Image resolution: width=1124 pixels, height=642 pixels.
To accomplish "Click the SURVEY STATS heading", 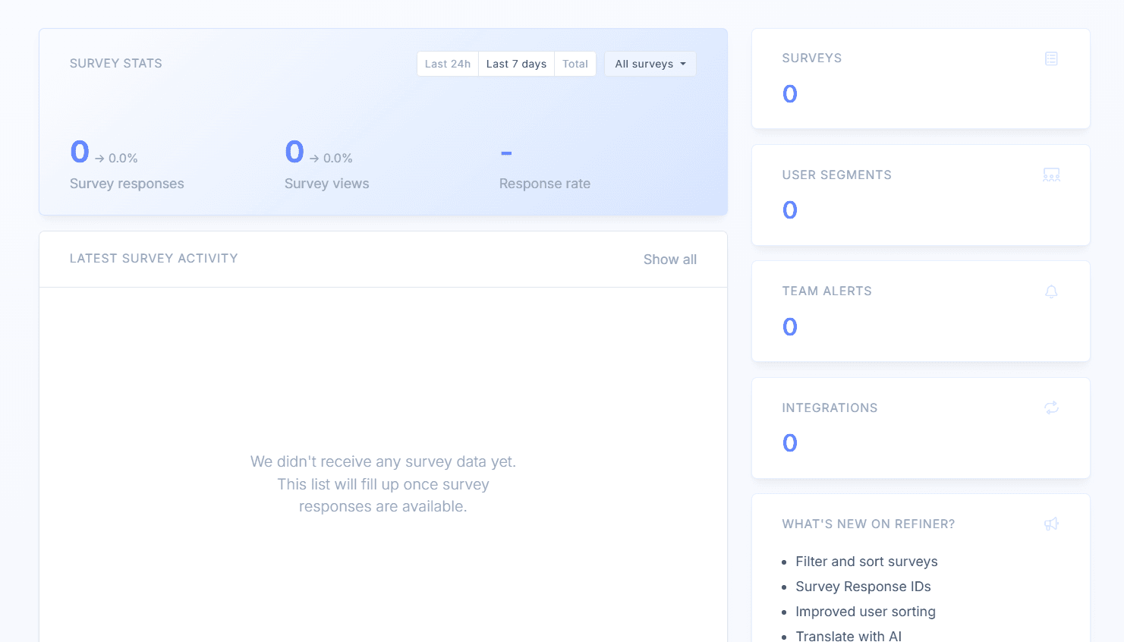I will point(116,64).
